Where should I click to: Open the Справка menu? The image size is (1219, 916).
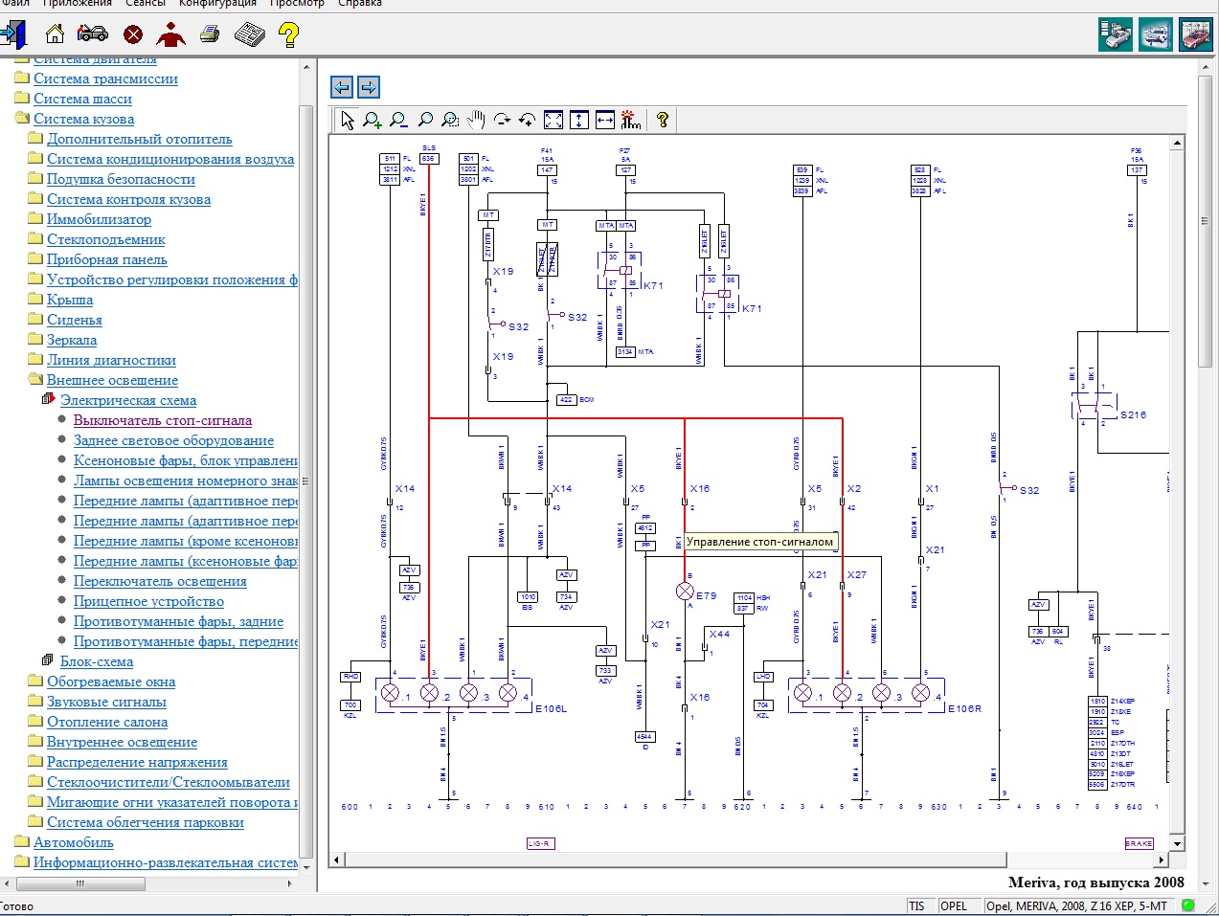[x=360, y=4]
